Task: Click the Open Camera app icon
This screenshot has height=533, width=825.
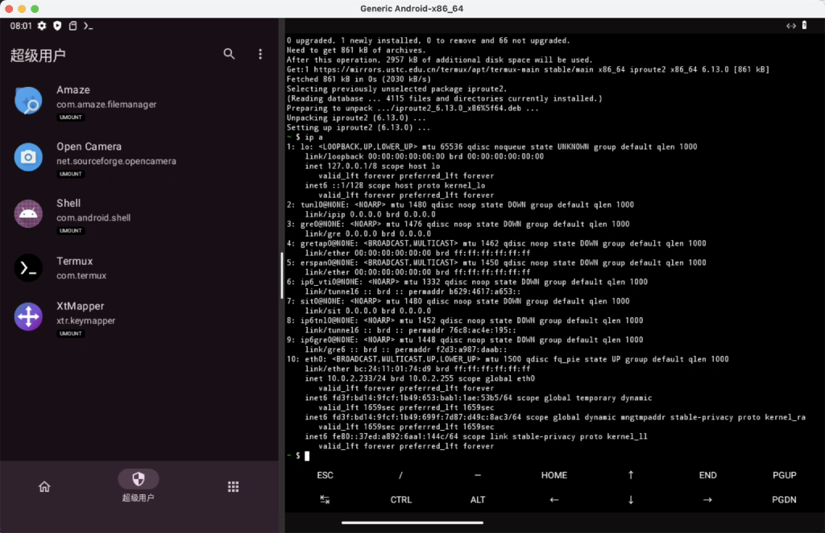Action: [x=28, y=156]
